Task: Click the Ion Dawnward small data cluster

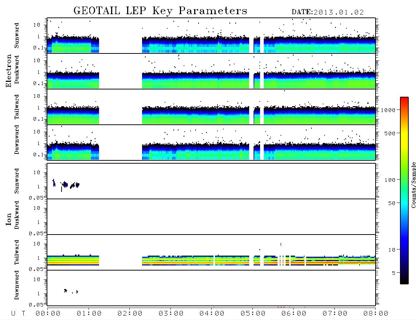Action: coord(71,291)
